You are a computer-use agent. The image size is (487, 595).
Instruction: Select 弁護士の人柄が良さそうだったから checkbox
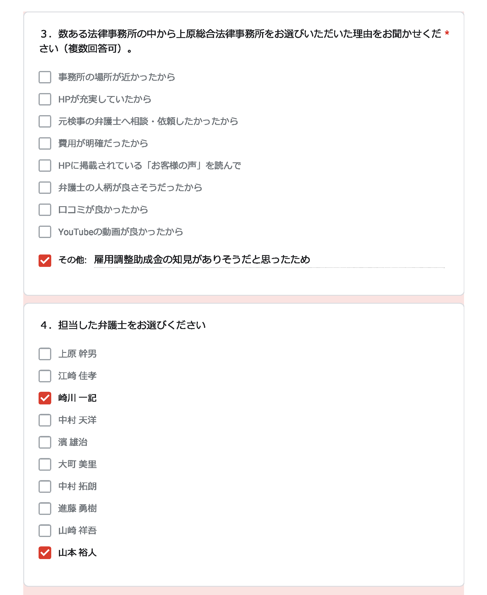[x=45, y=188]
